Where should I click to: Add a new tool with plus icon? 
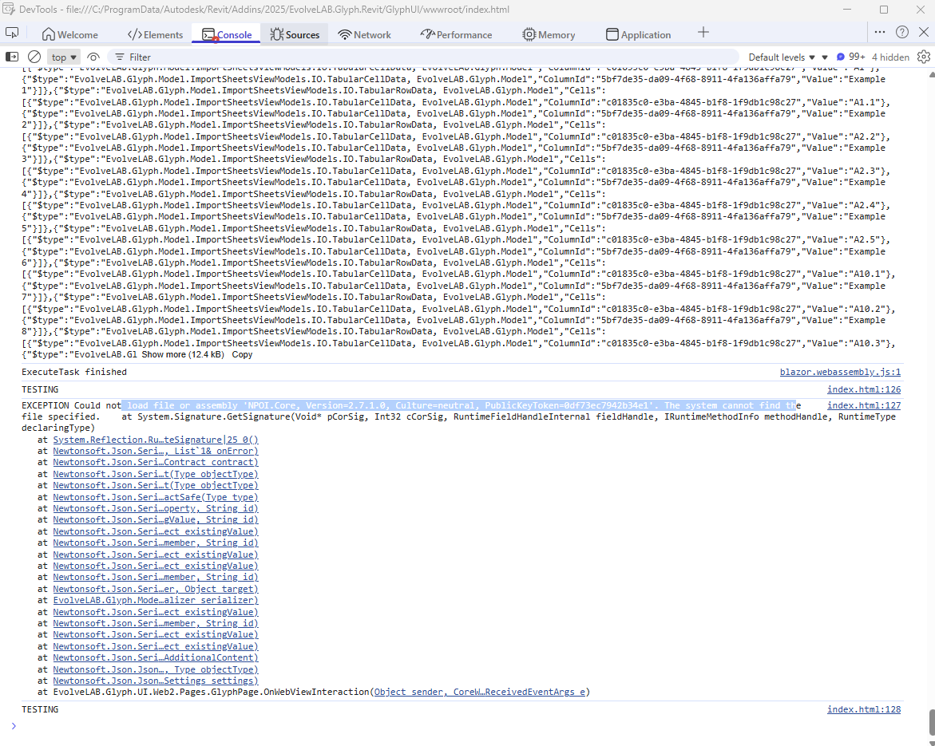703,33
